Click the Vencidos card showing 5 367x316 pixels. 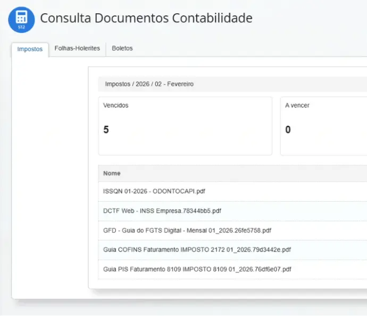185,126
